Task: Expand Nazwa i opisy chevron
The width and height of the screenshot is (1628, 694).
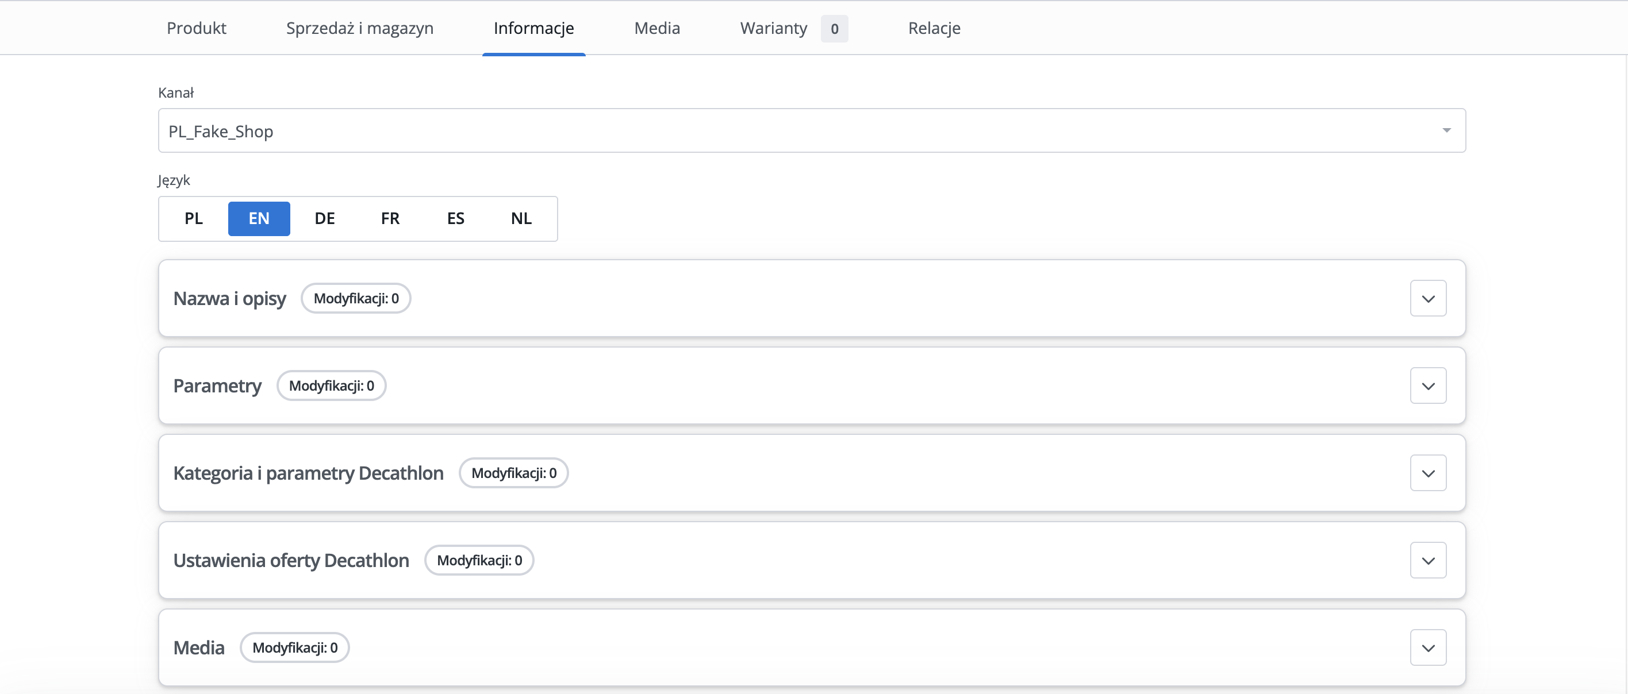Action: 1427,299
